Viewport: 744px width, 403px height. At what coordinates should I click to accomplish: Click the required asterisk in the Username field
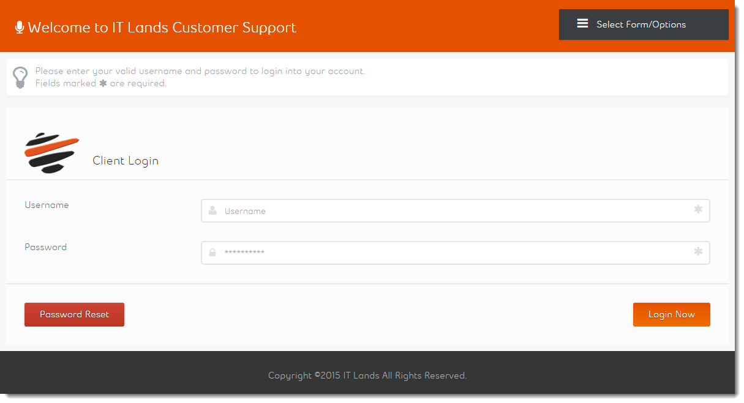pyautogui.click(x=698, y=210)
